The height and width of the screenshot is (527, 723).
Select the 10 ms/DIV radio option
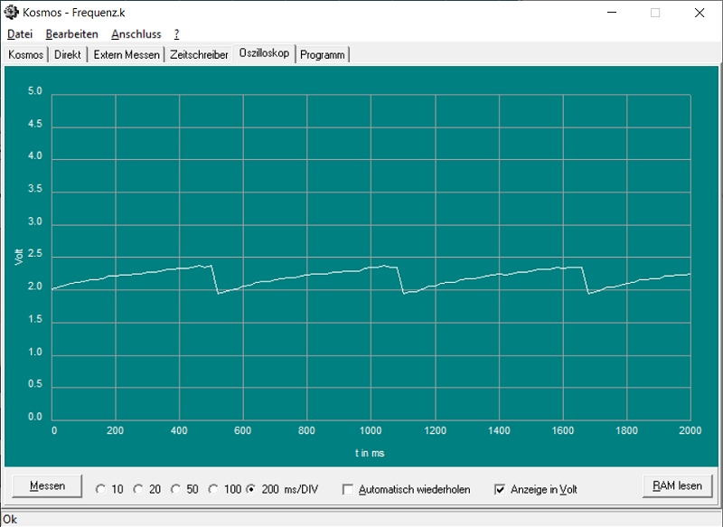100,490
